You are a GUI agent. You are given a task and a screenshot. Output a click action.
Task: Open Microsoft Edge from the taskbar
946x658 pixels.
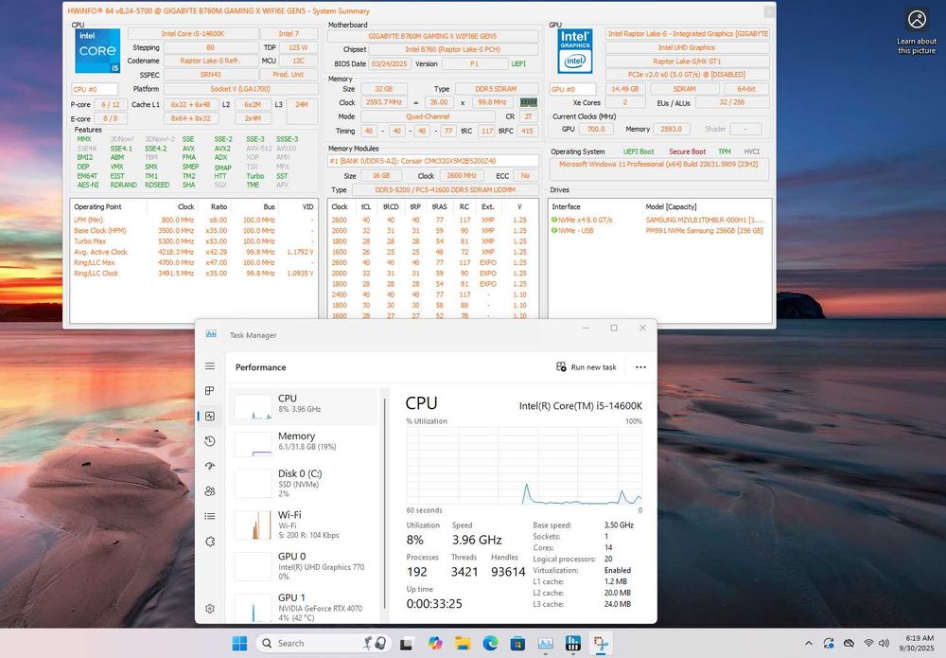pos(490,644)
